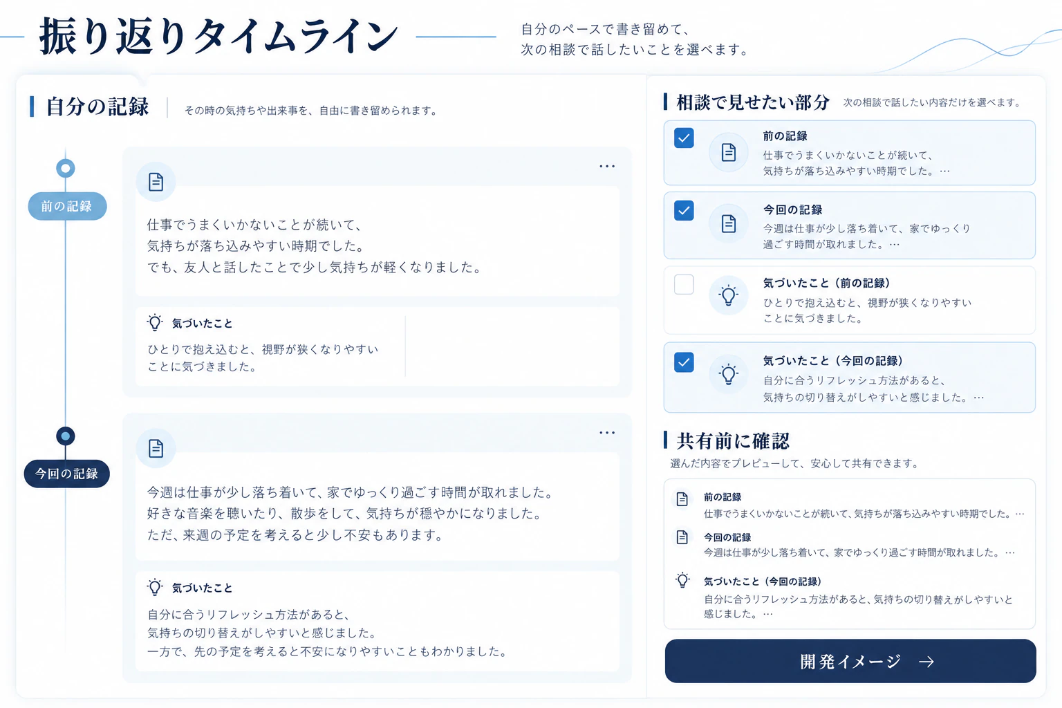Screen dimensions: 1062x708
Task: Click lightbulb icon in 気づいたこと（今回の記録） selection row
Action: [729, 374]
